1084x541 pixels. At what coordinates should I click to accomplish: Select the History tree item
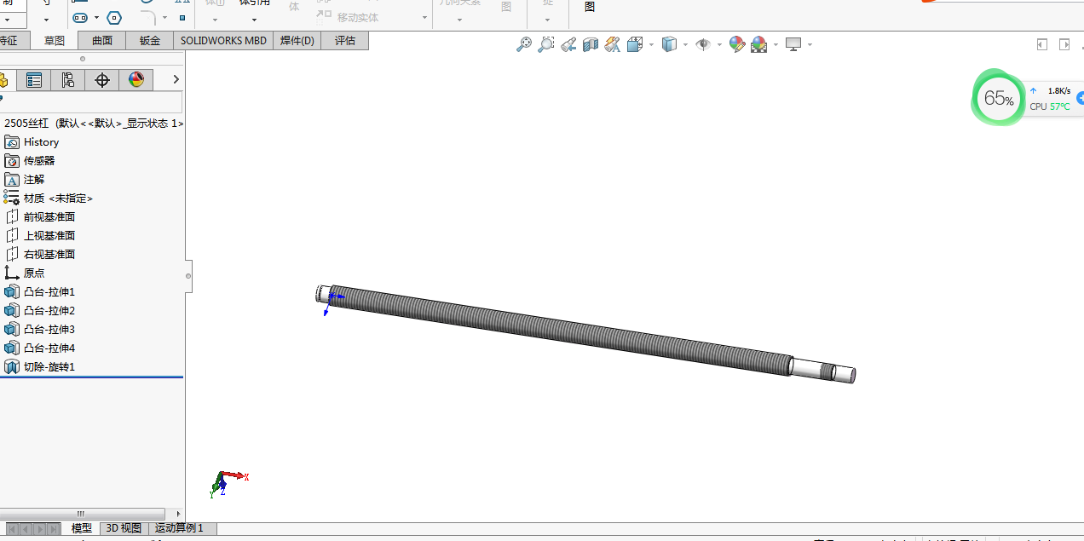[x=41, y=142]
